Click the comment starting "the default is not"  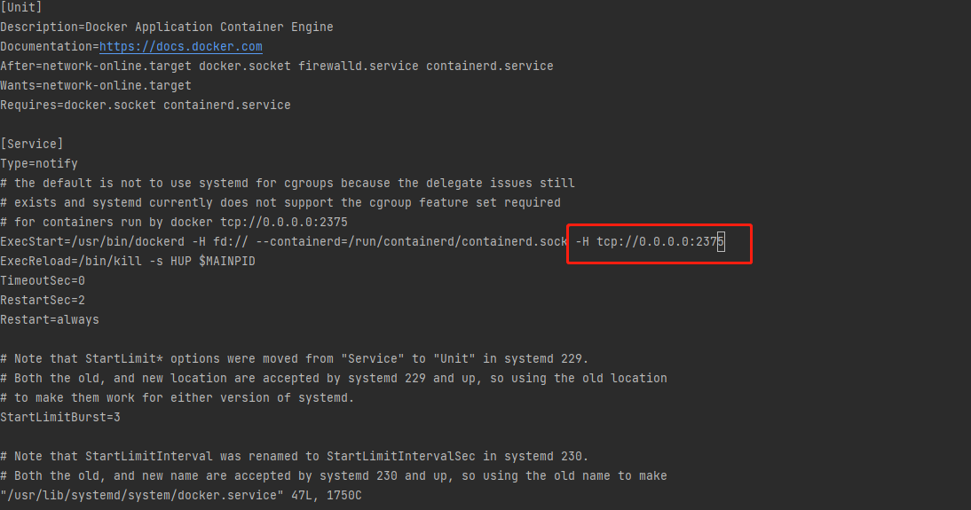[293, 183]
